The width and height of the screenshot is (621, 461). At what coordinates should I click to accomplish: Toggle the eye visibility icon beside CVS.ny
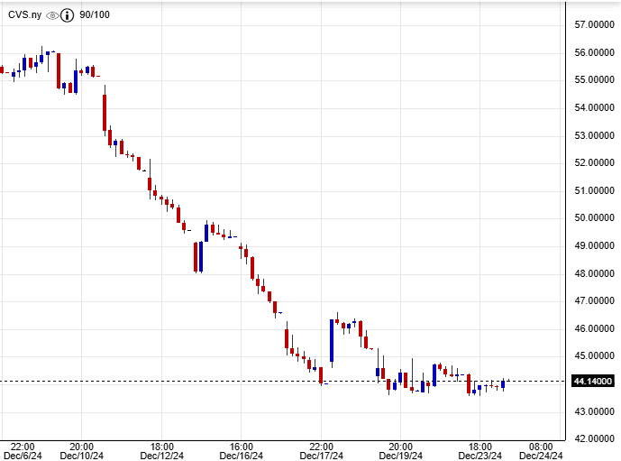point(52,15)
